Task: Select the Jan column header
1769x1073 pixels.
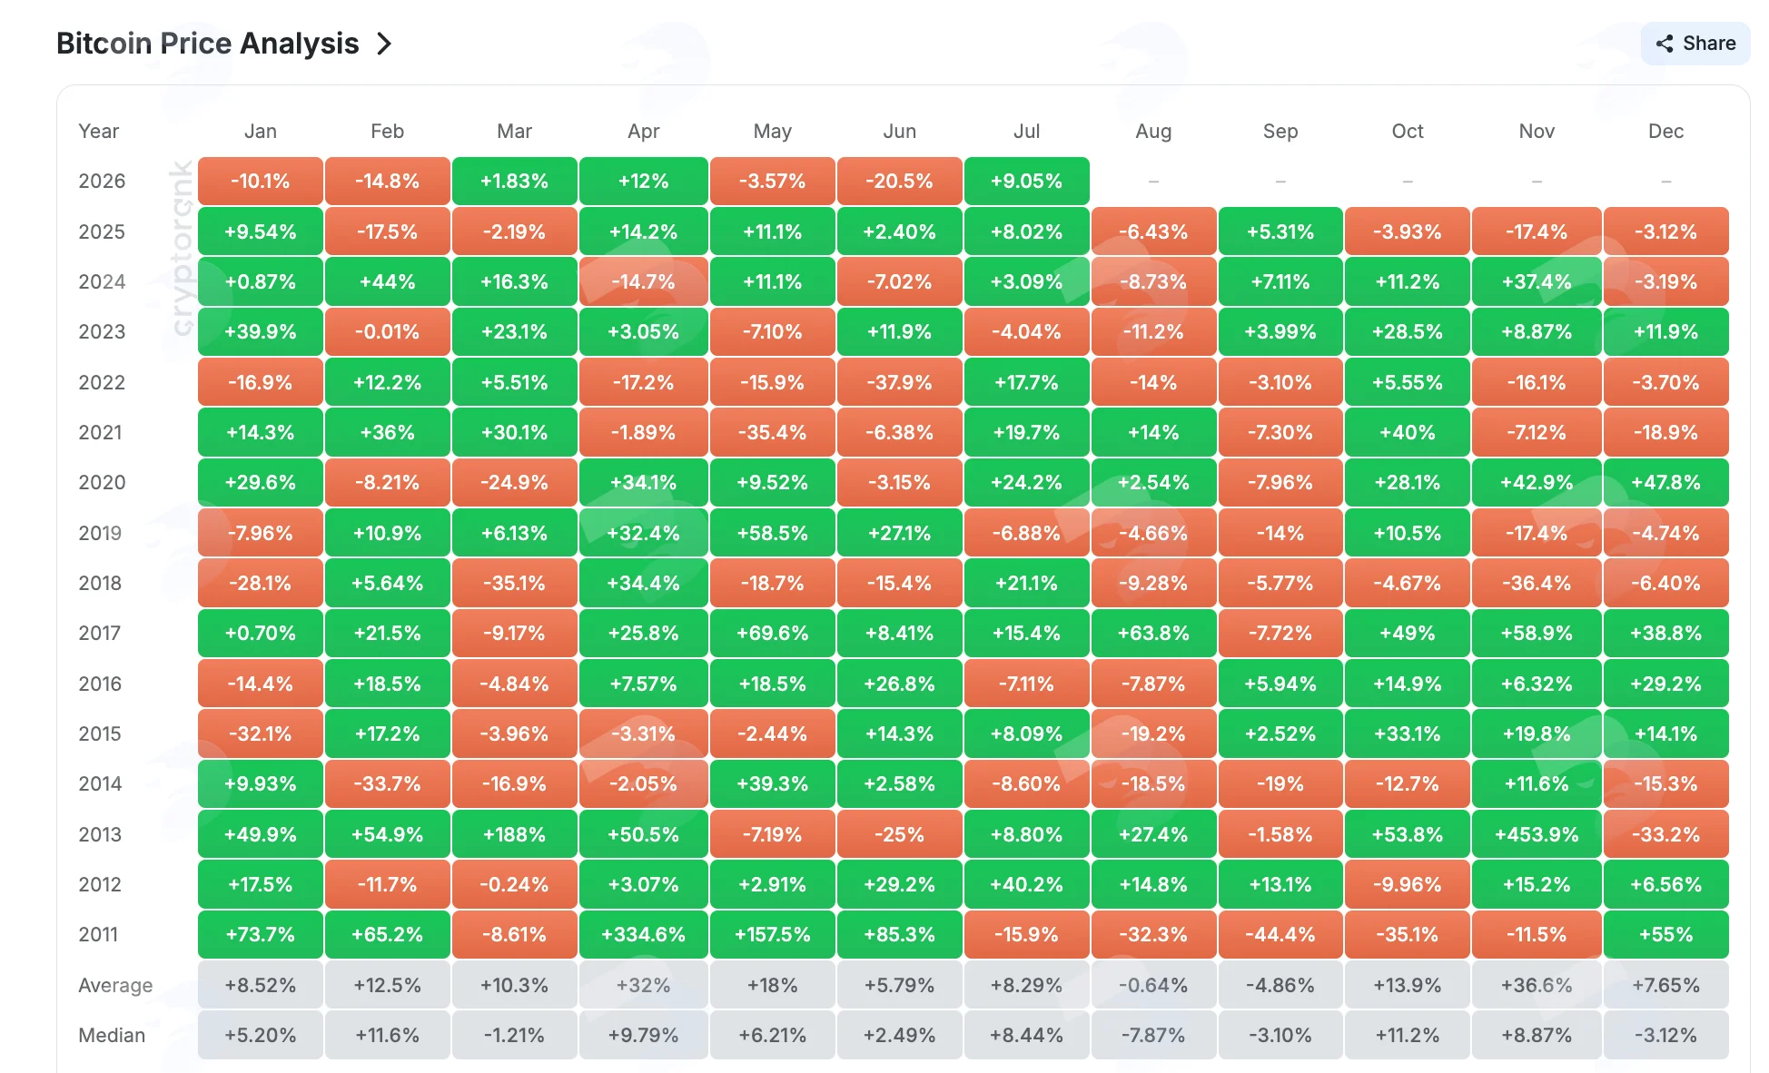Action: coord(261,131)
